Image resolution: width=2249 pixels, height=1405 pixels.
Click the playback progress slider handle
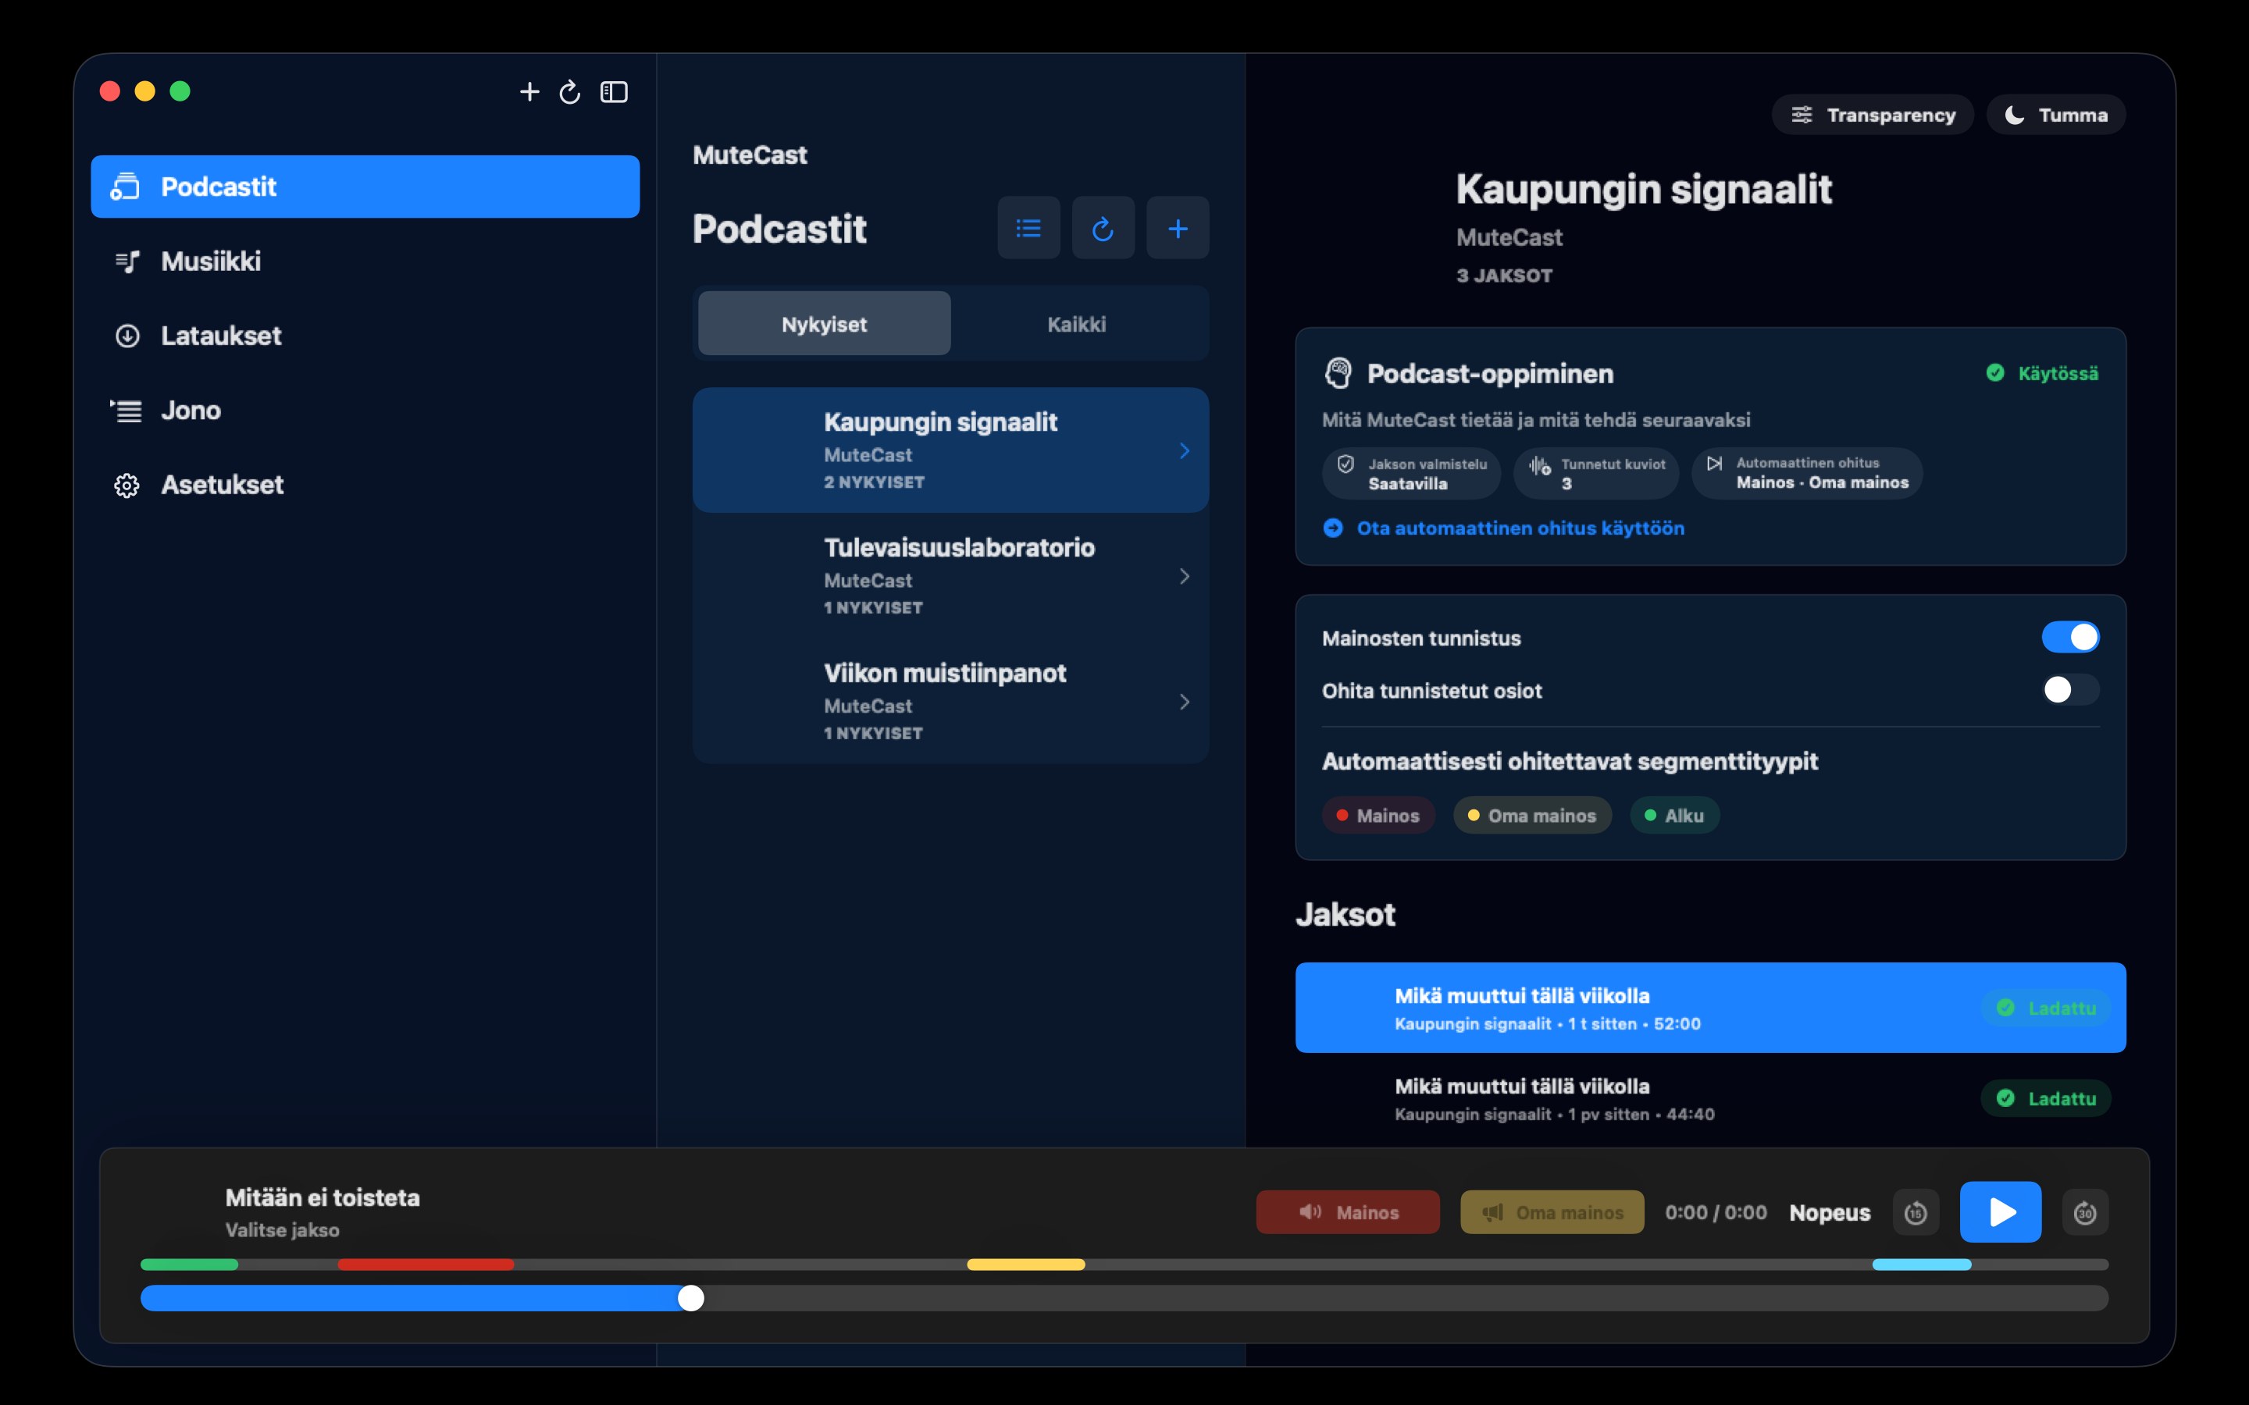coord(690,1298)
